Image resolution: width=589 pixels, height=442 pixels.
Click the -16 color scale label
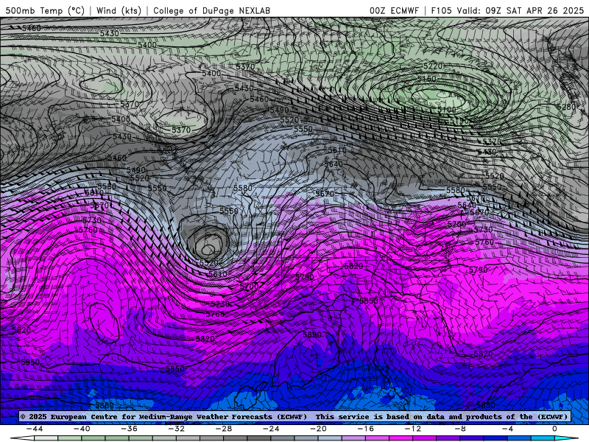[x=366, y=429]
